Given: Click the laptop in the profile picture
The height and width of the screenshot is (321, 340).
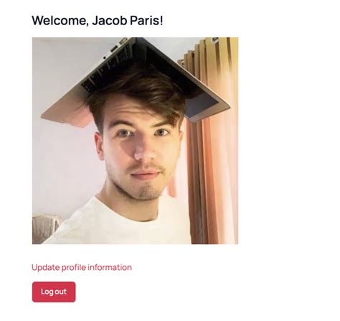Looking at the screenshot, I should pos(135,79).
